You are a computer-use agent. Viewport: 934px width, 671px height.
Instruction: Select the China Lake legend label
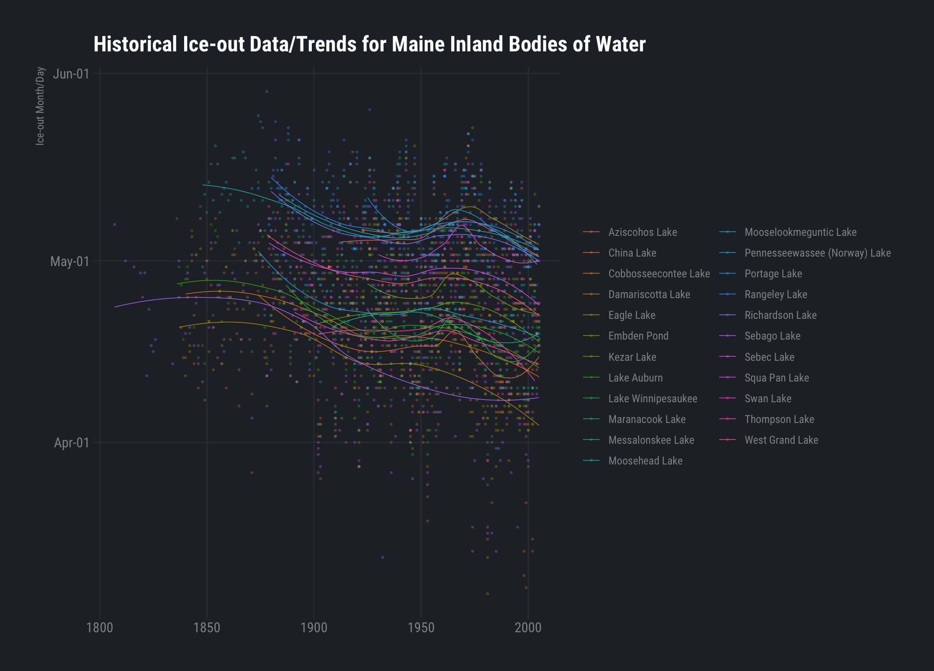tap(632, 253)
